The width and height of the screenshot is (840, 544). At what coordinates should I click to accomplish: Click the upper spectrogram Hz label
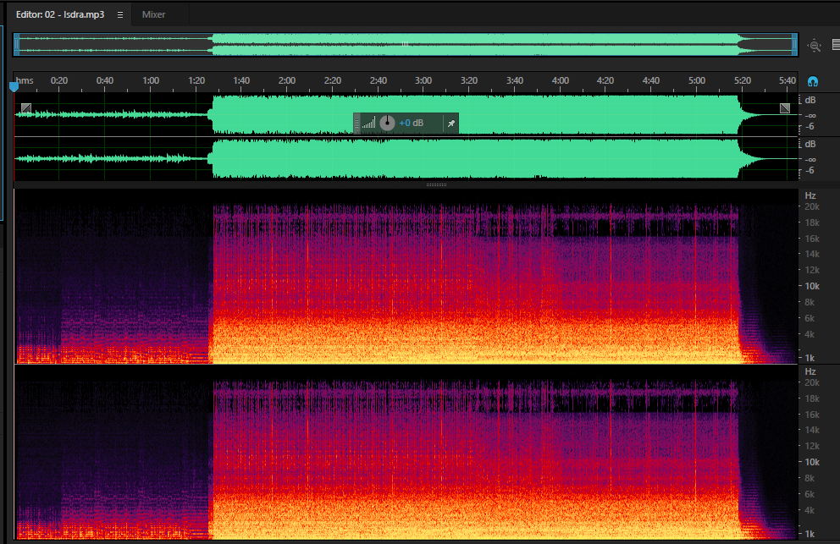(810, 195)
